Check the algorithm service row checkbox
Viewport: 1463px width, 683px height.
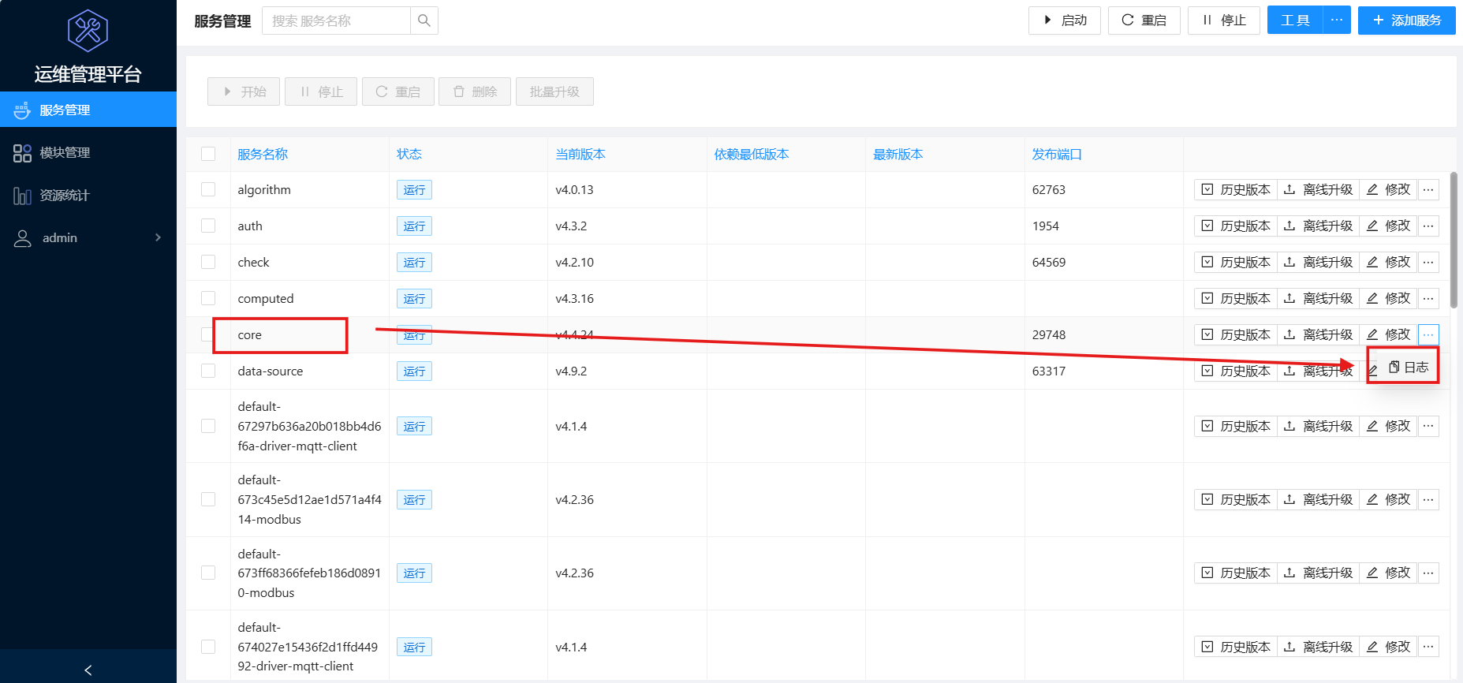tap(208, 190)
